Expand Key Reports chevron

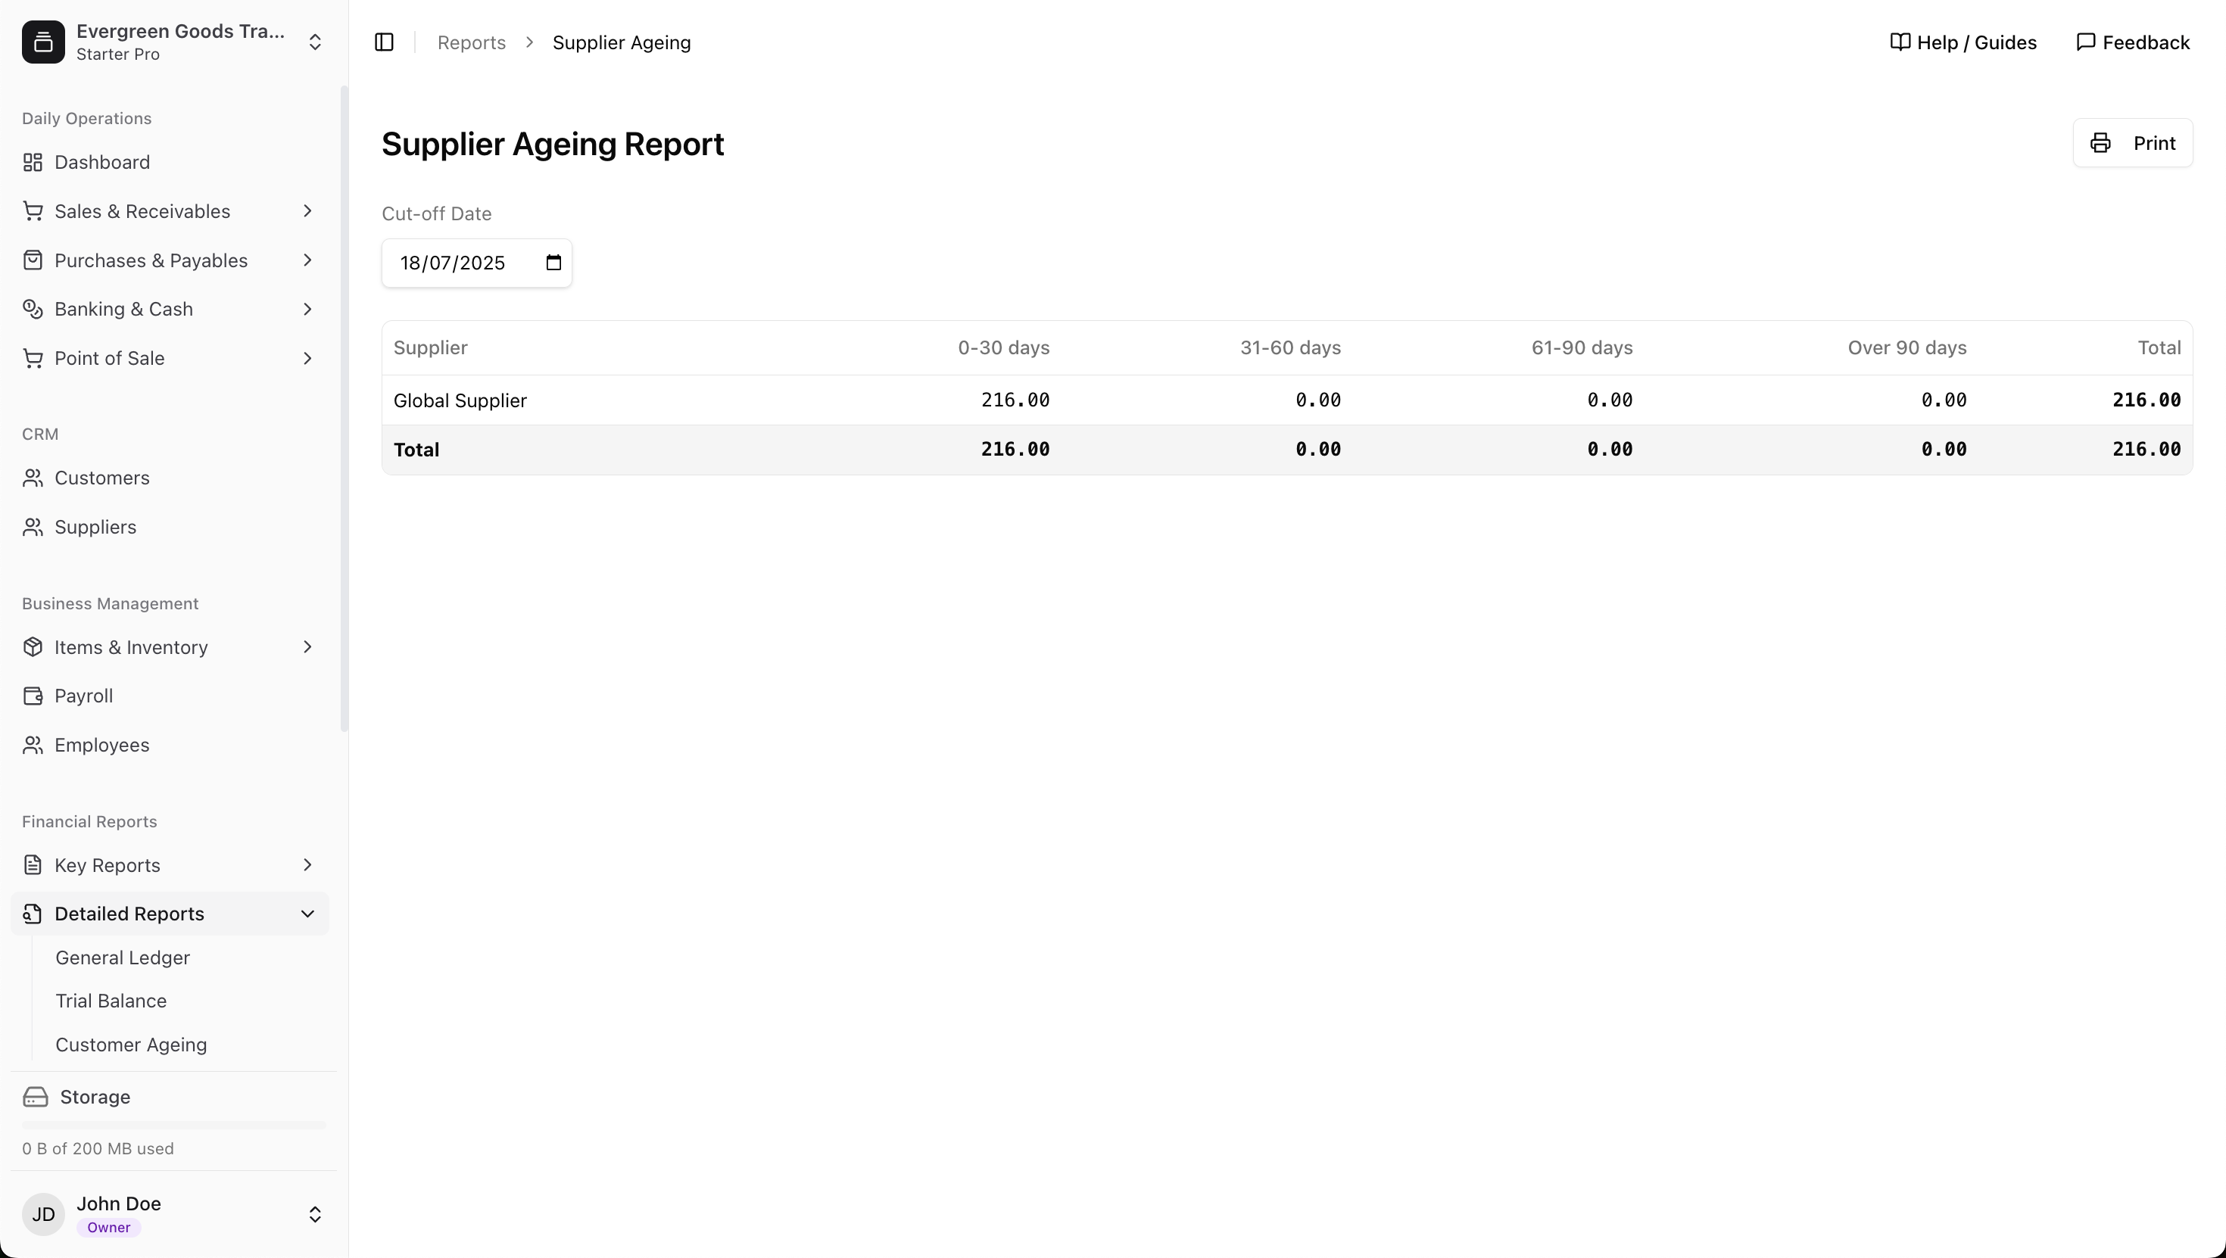pyautogui.click(x=307, y=865)
